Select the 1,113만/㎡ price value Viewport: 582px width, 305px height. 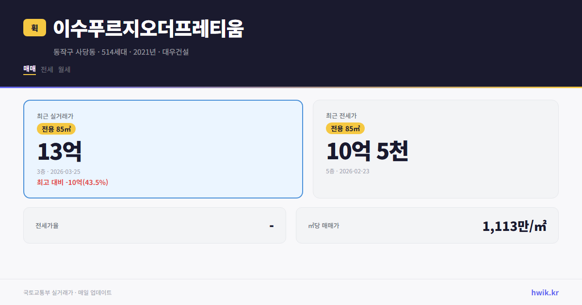pos(515,225)
